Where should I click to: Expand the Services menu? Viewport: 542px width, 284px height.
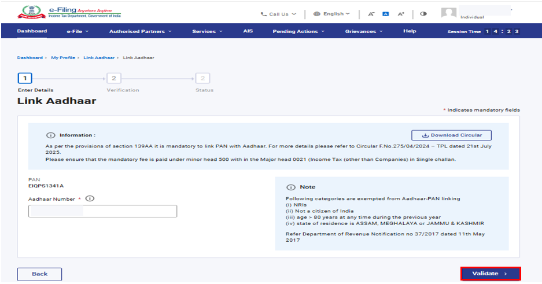(207, 31)
